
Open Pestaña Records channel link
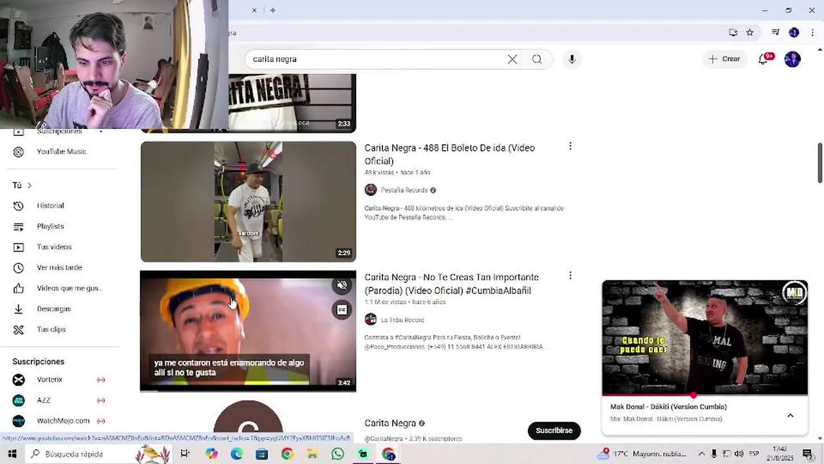pyautogui.click(x=404, y=190)
